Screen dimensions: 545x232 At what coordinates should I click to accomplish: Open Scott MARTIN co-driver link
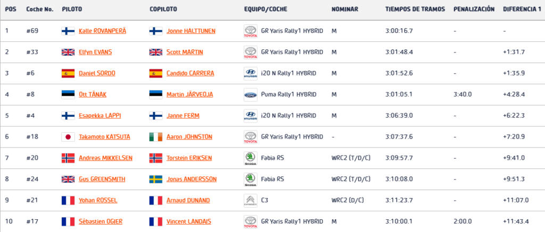[185, 53]
